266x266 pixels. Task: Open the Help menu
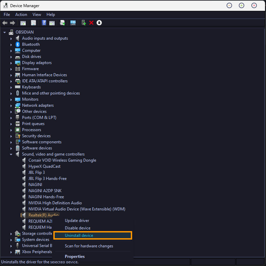51,15
